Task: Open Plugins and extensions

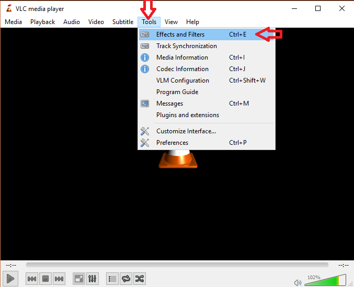Action: (x=207, y=115)
